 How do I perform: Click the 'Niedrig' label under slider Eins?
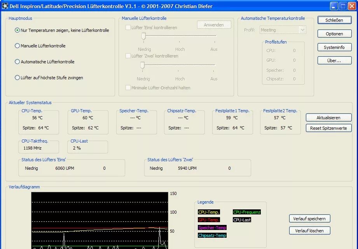click(x=145, y=49)
